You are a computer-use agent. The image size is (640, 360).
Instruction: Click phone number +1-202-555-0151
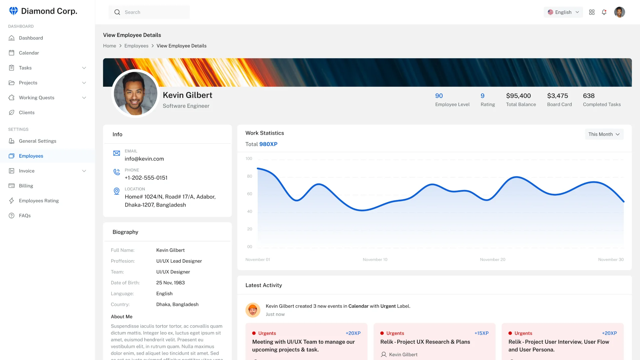[x=146, y=178]
